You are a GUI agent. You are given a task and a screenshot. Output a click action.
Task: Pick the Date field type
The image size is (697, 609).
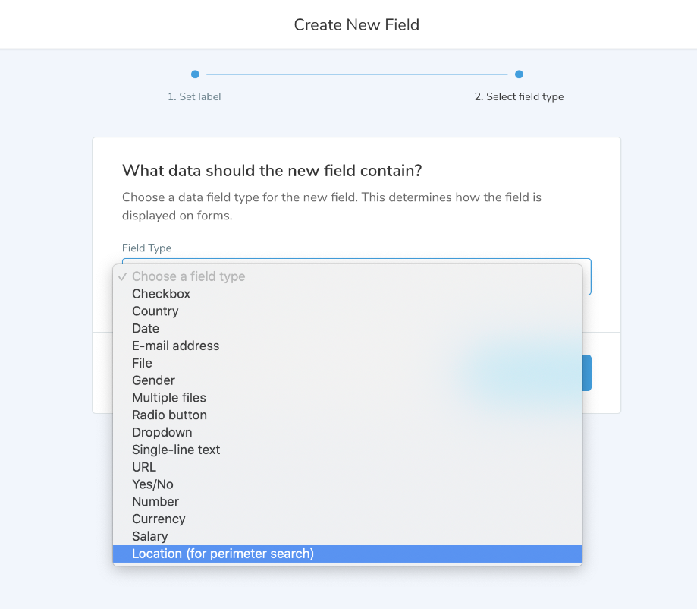(x=146, y=329)
